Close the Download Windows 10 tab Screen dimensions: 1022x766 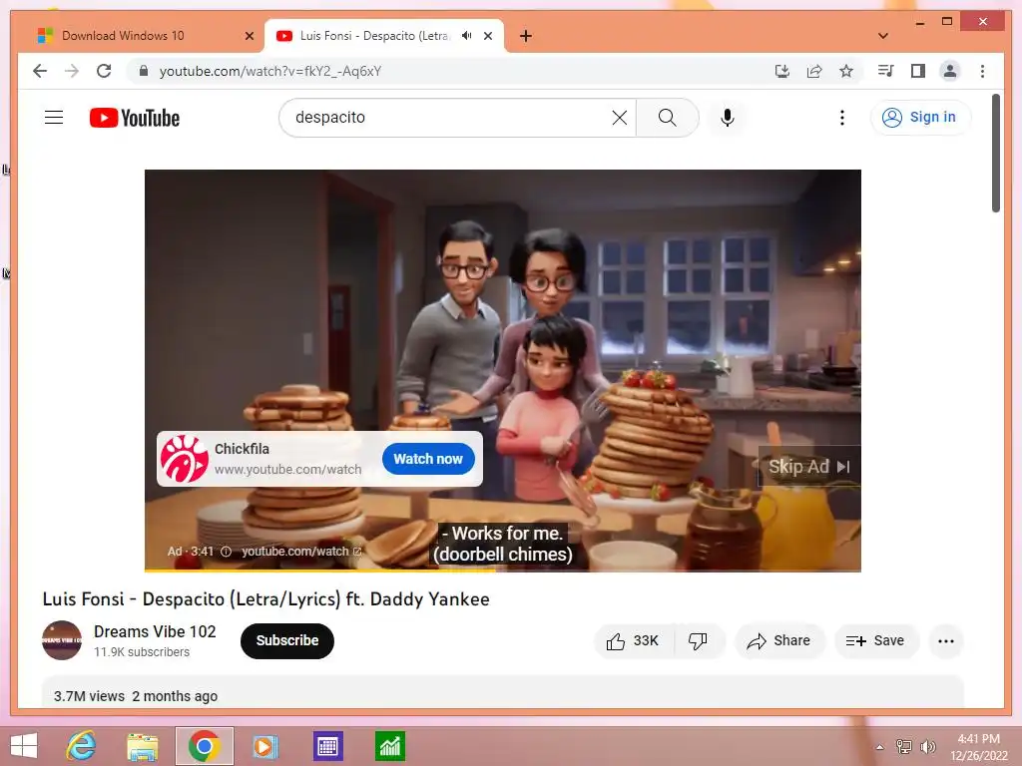point(249,36)
